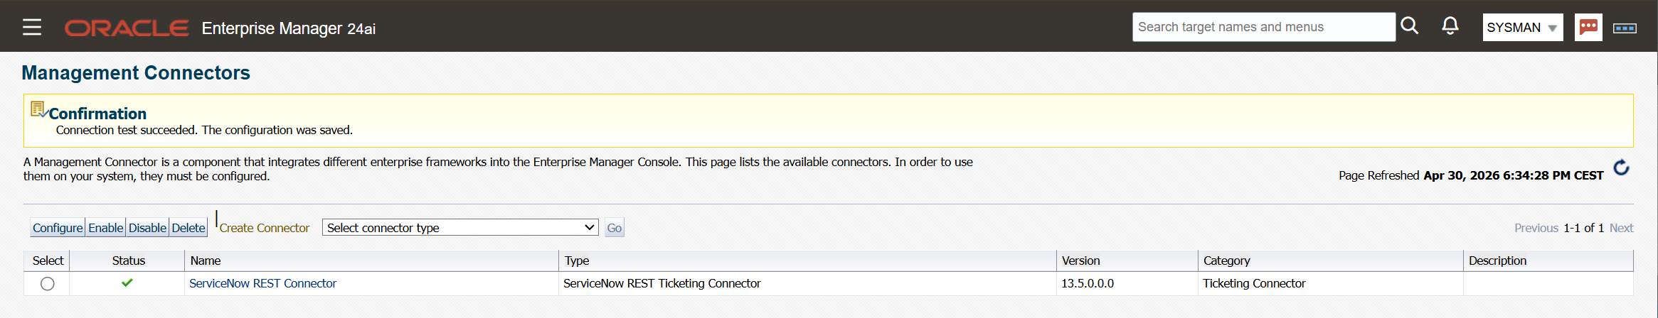Expand the Select connector type dropdown
The height and width of the screenshot is (318, 1658).
click(x=460, y=227)
